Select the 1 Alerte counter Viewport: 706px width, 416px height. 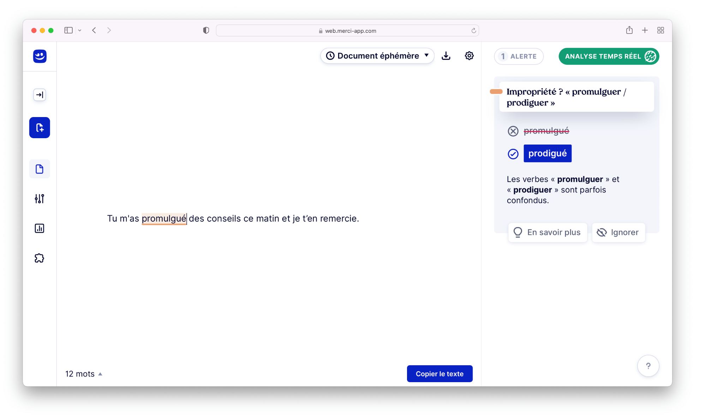tap(519, 56)
